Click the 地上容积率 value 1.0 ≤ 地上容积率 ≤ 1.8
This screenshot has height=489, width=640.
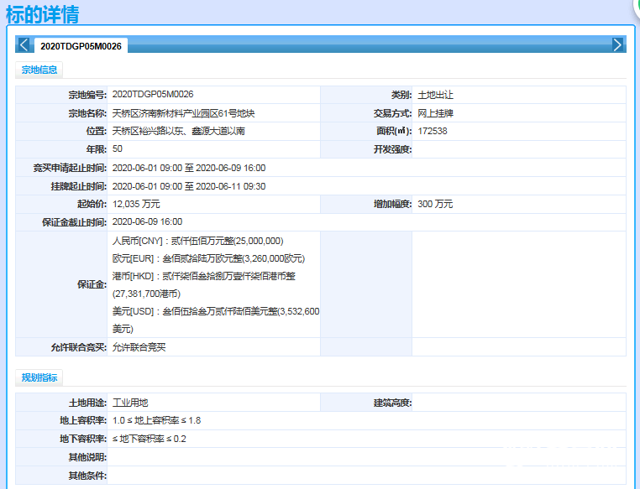156,420
